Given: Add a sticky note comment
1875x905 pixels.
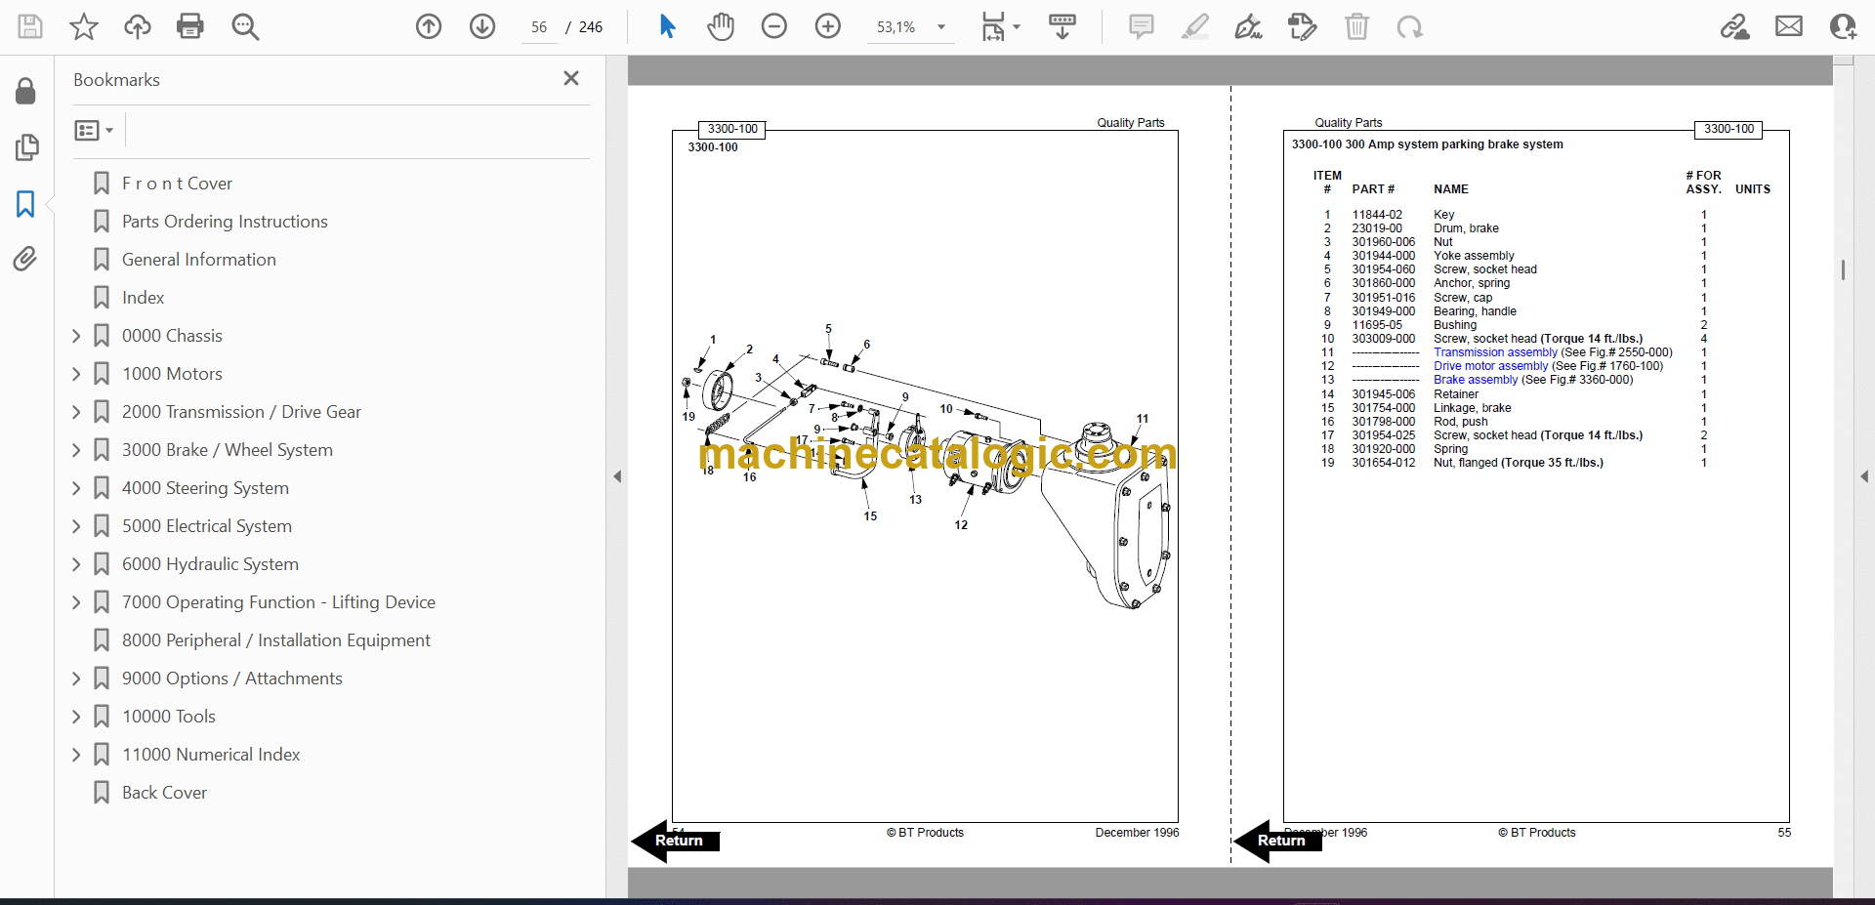Looking at the screenshot, I should point(1141,26).
